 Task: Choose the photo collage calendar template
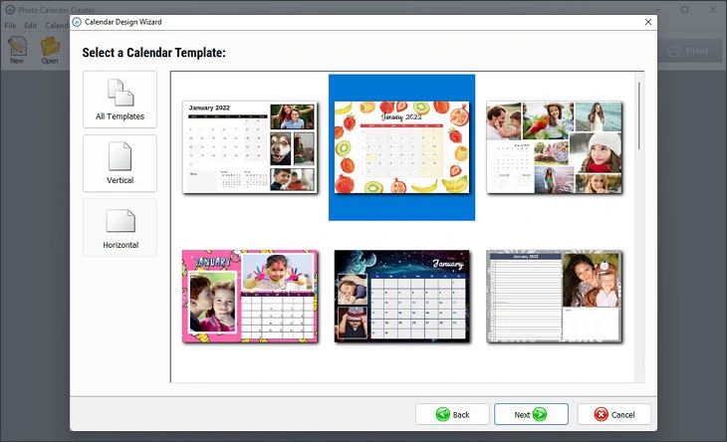tap(554, 147)
